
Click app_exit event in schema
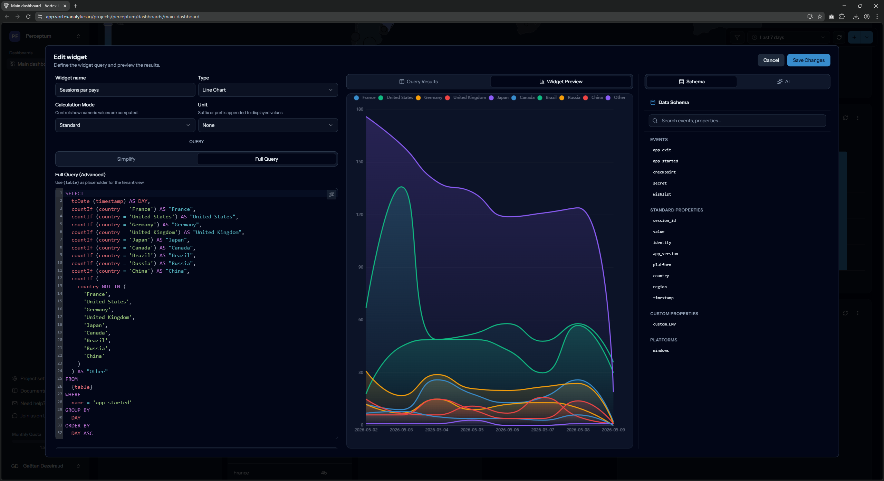(662, 150)
